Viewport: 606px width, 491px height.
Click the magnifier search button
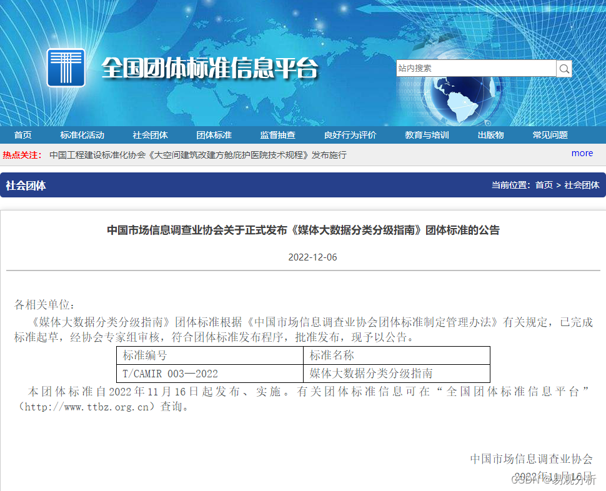point(564,69)
